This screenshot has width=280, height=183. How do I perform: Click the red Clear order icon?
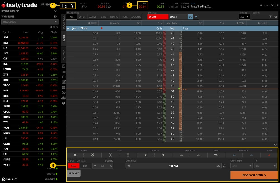tap(269, 155)
